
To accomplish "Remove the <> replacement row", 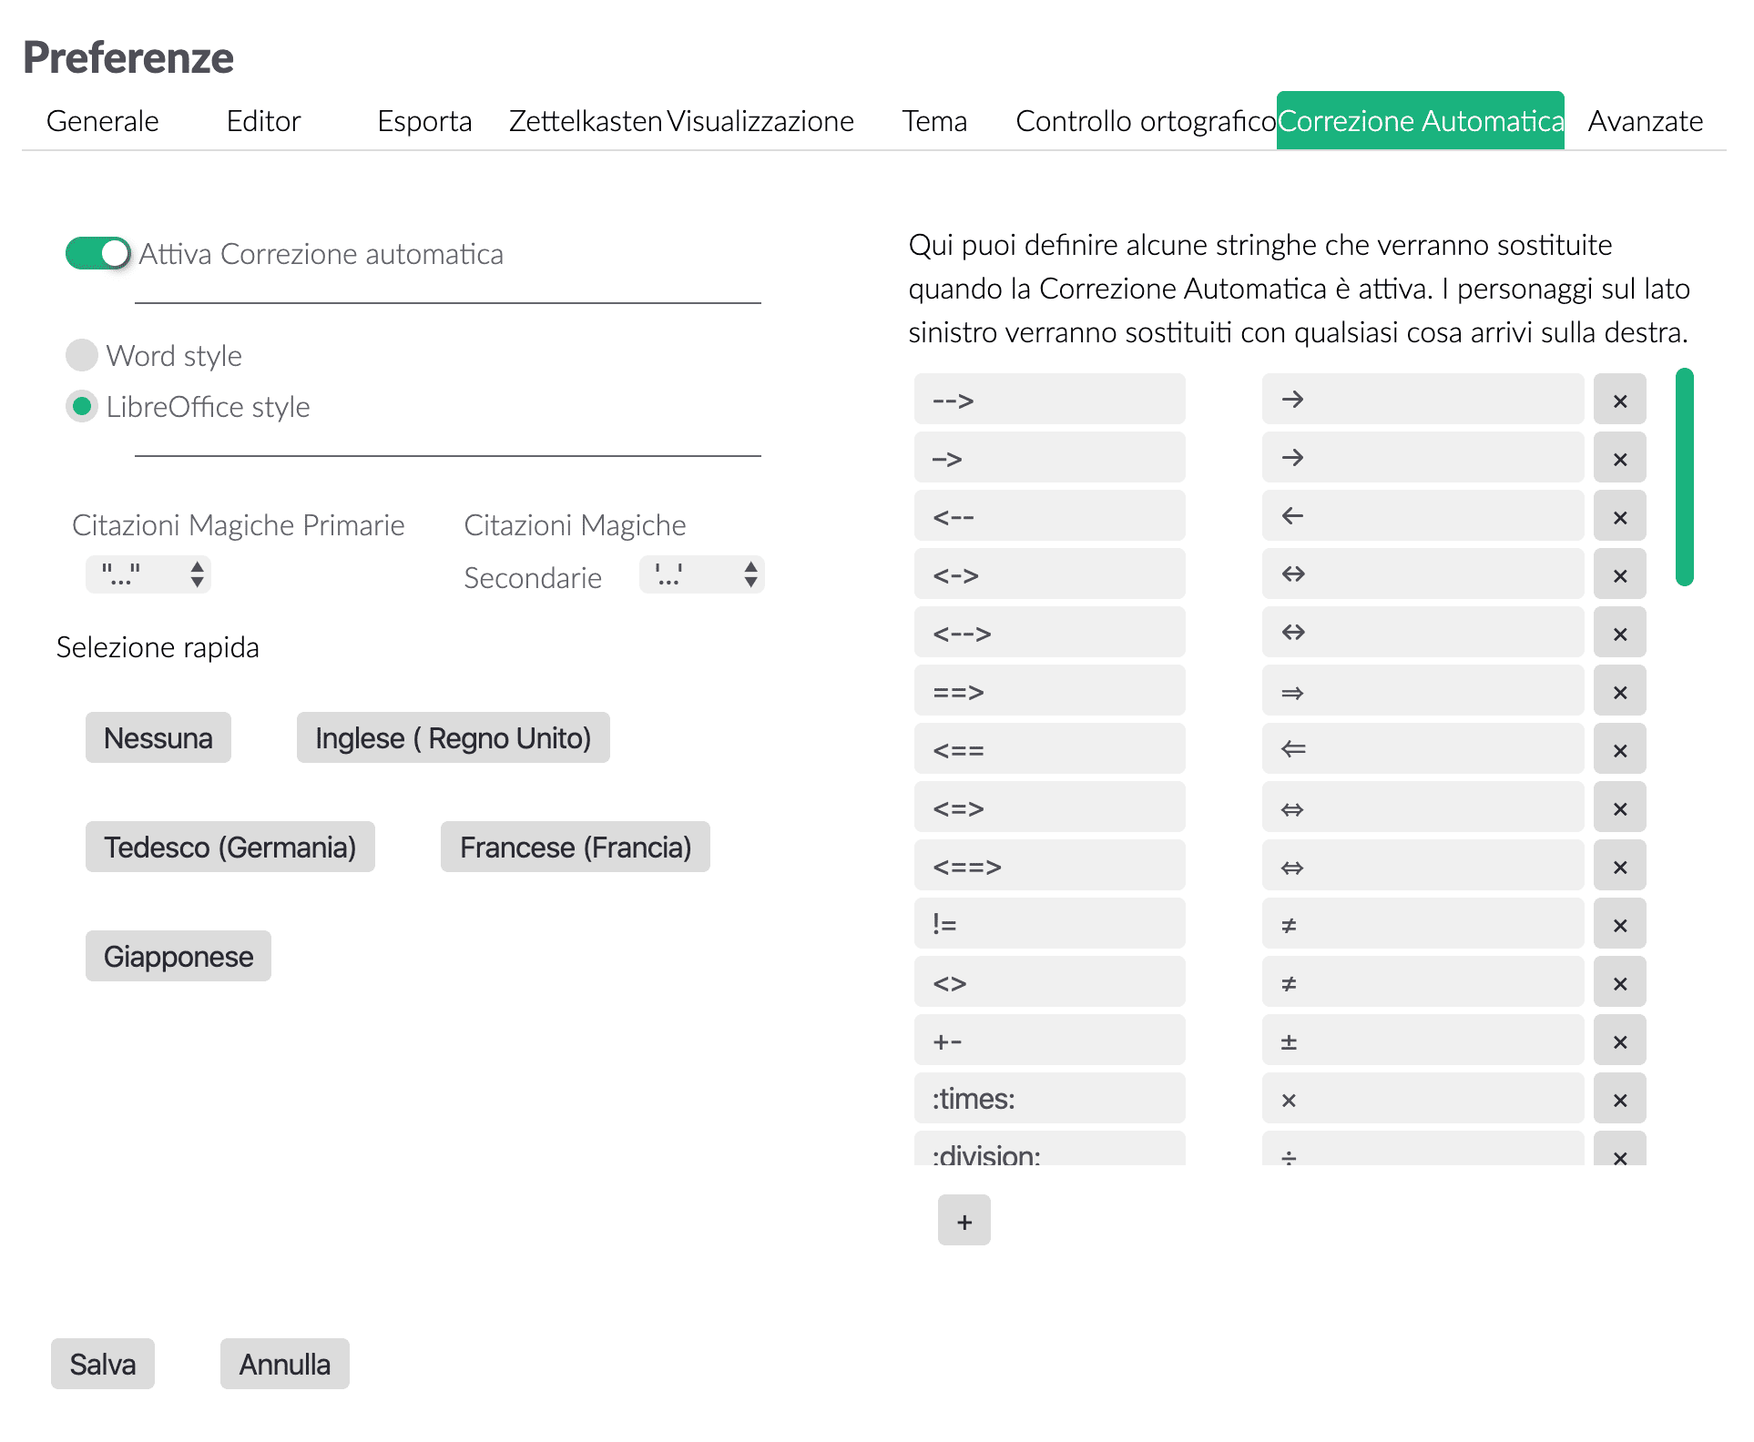I will (1619, 982).
